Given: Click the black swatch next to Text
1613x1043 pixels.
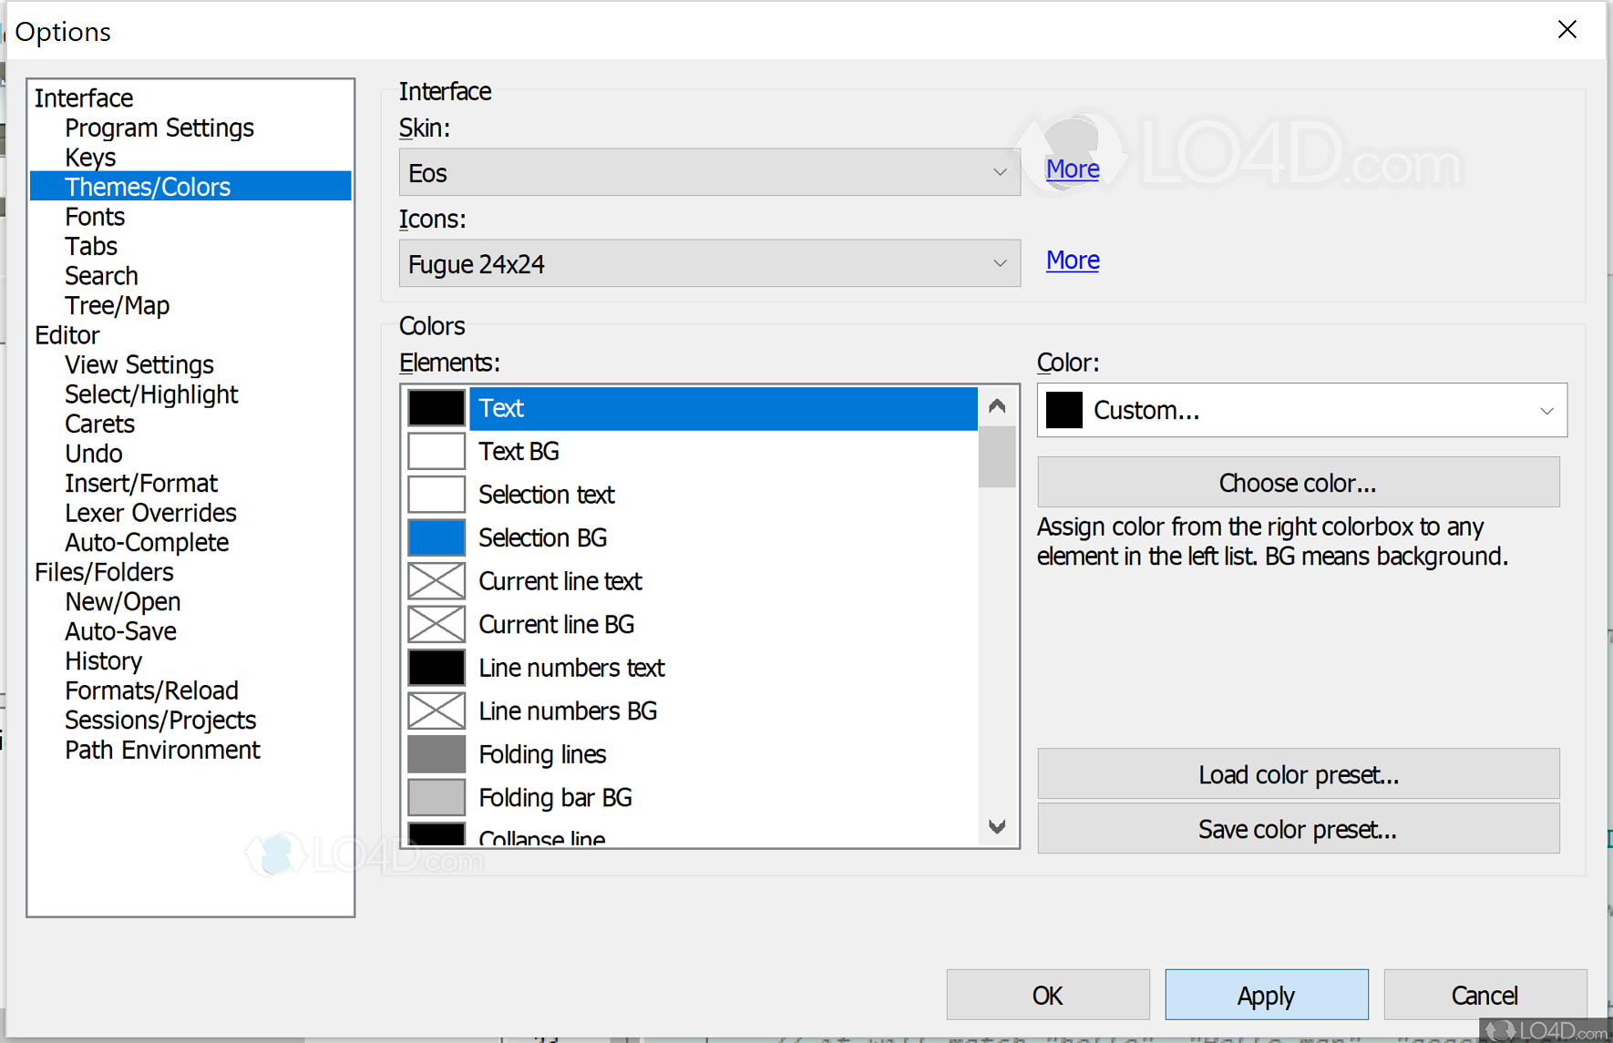Looking at the screenshot, I should click(436, 408).
